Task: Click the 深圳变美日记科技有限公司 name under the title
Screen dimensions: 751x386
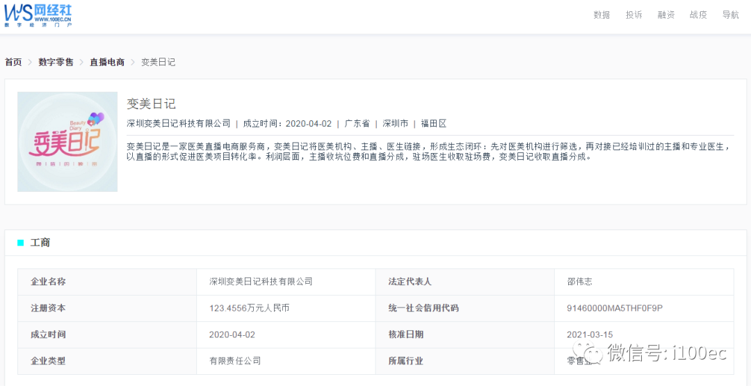Action: [179, 123]
